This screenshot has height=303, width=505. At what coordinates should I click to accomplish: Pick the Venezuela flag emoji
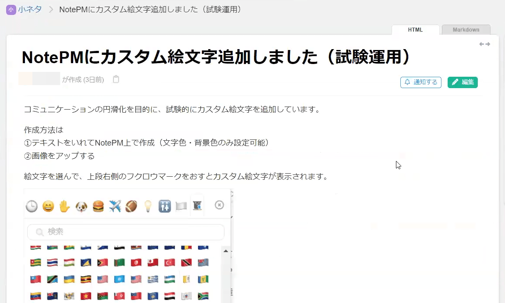pyautogui.click(x=35, y=296)
